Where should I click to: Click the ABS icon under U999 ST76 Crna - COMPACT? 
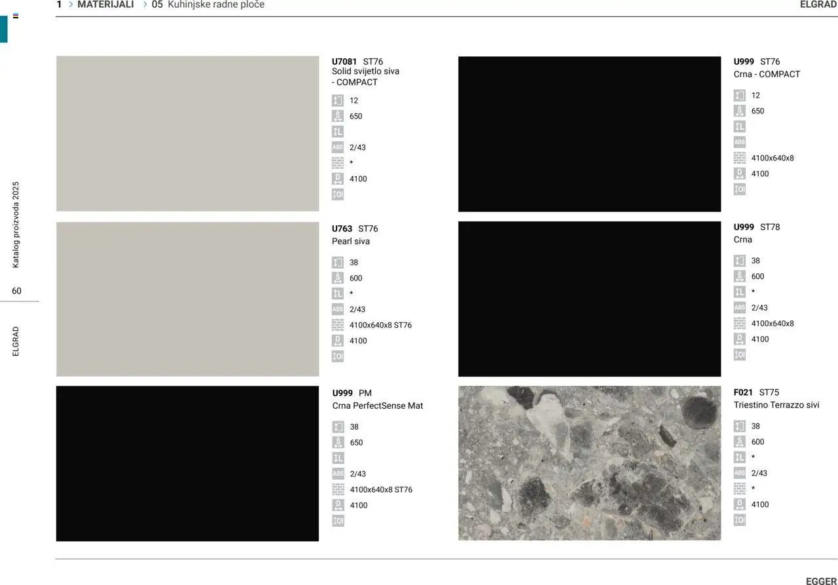click(739, 142)
